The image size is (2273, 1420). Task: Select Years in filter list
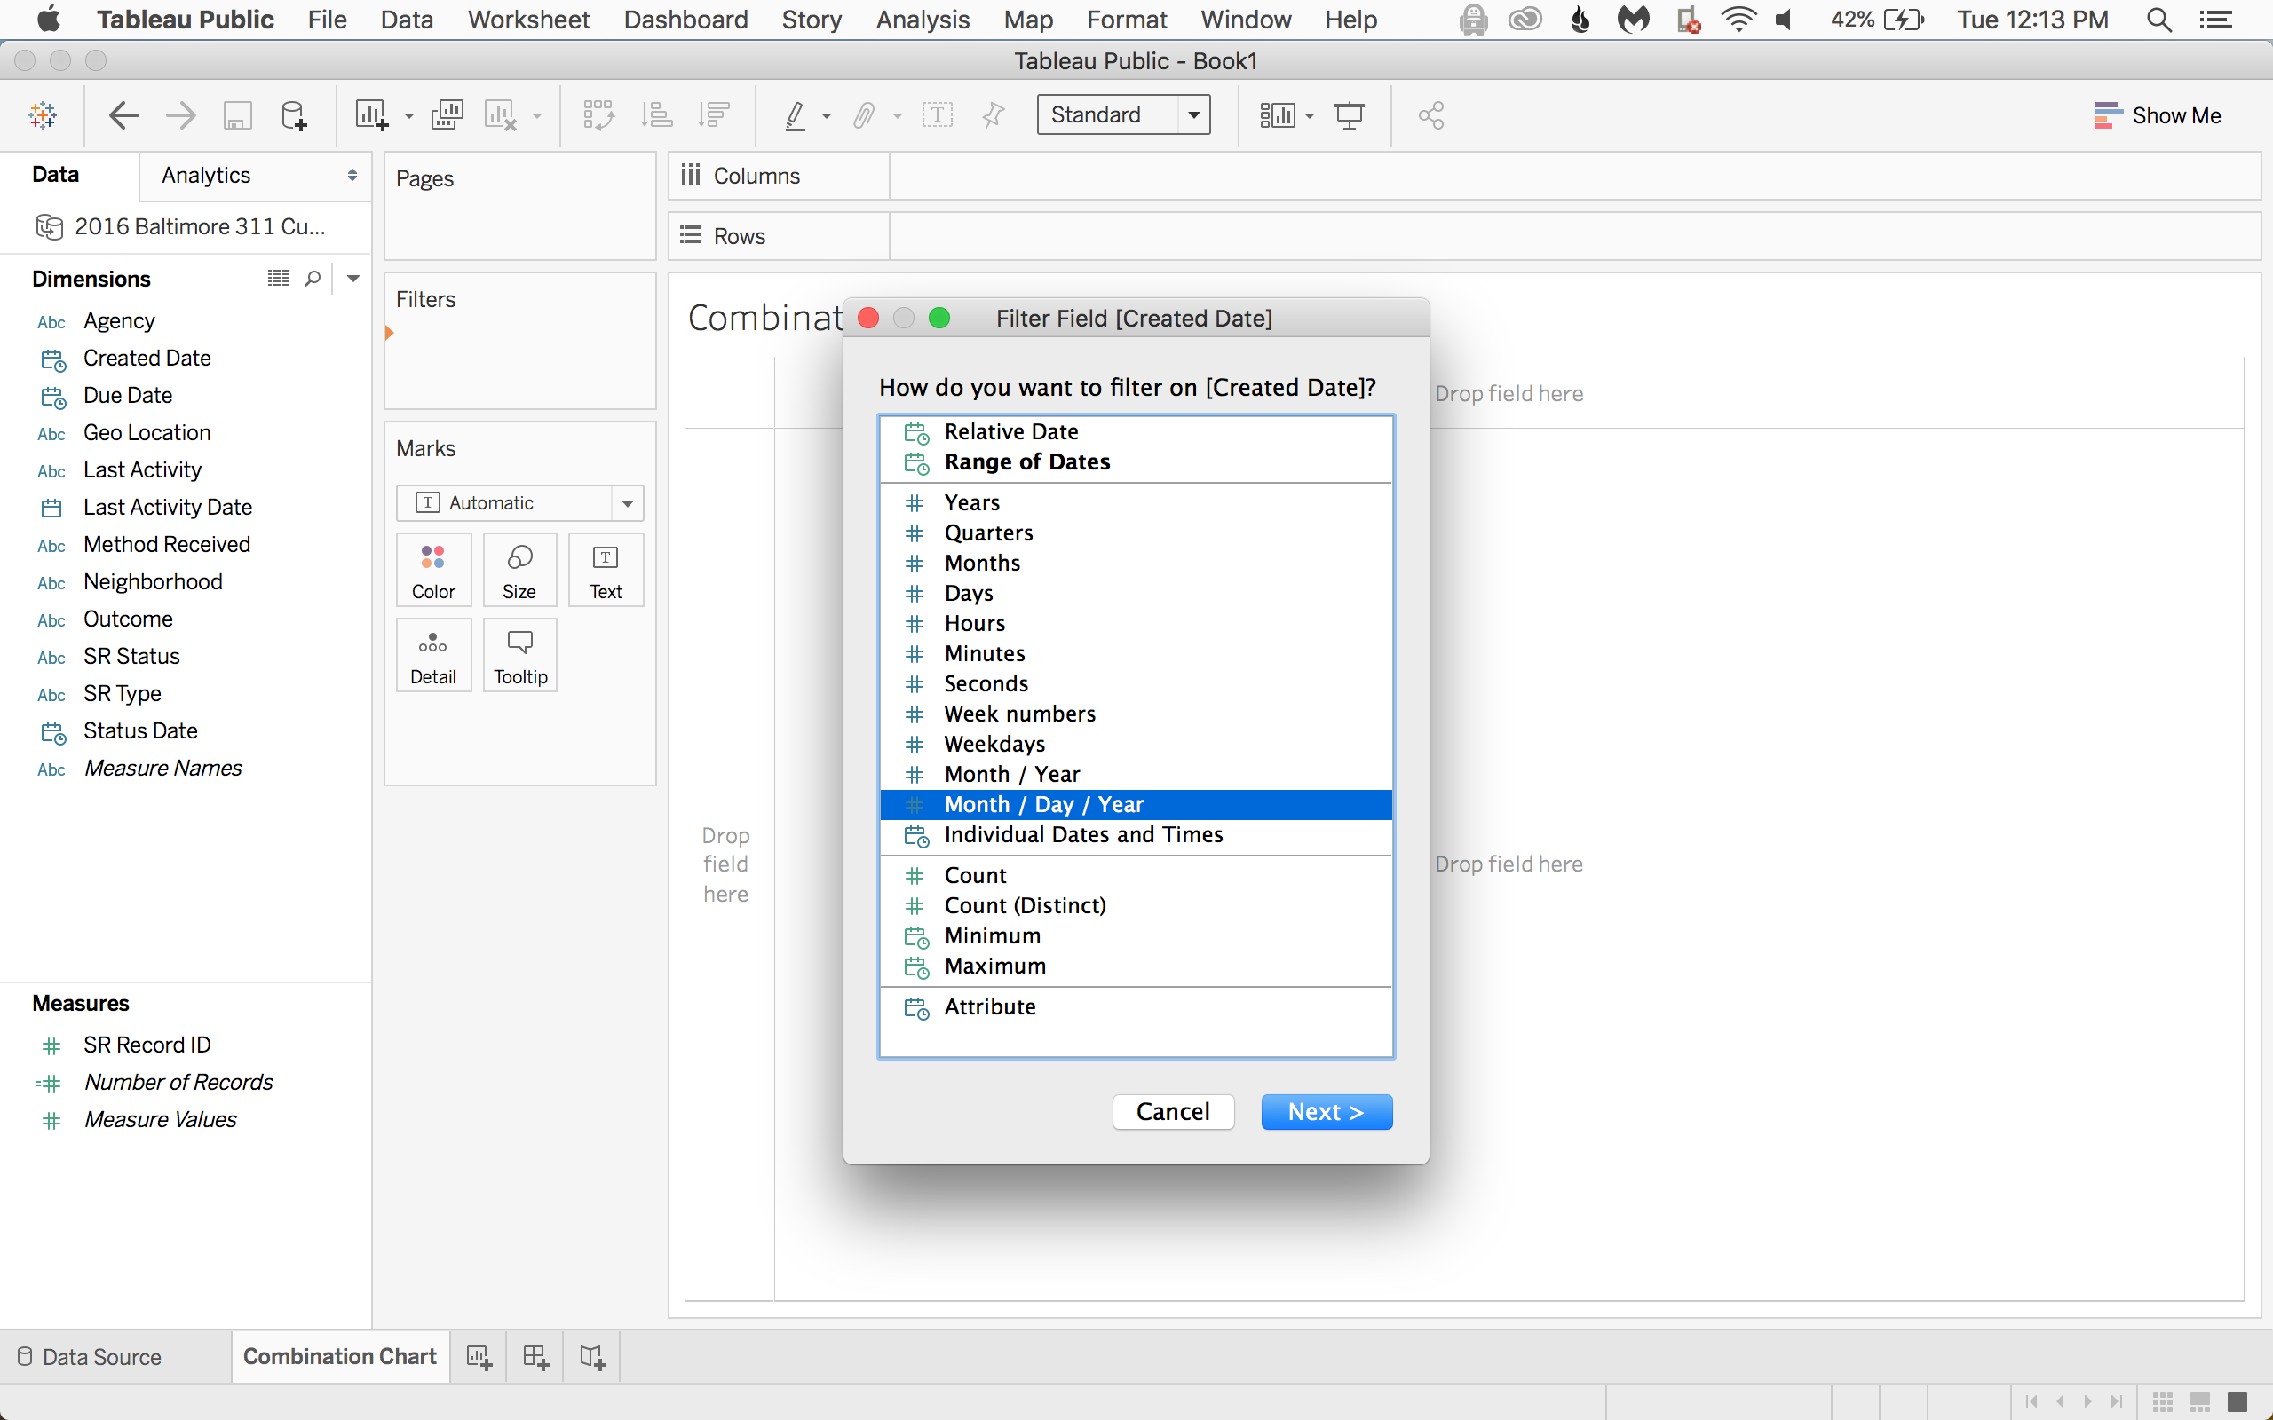point(1136,502)
